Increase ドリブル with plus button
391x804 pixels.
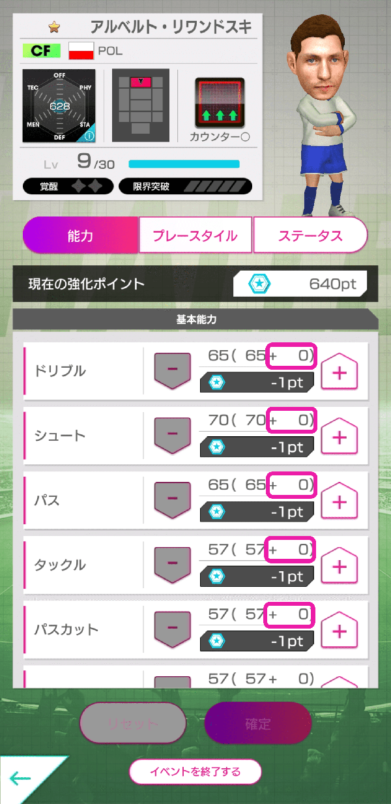pos(340,373)
